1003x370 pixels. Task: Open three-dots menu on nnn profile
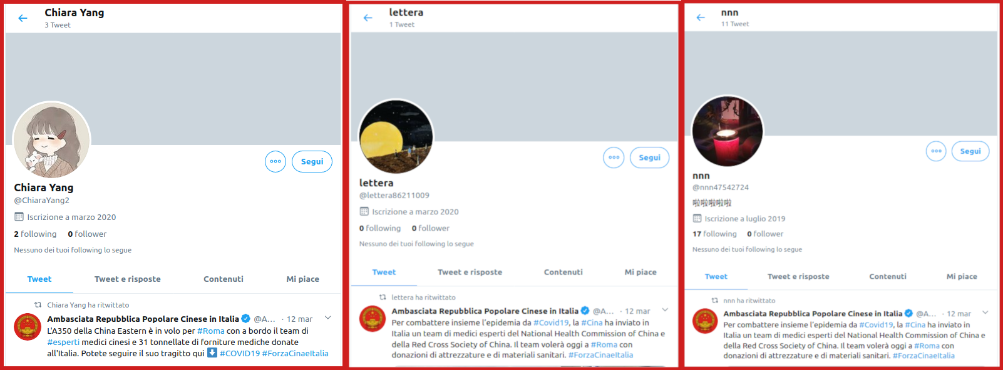[x=936, y=151]
